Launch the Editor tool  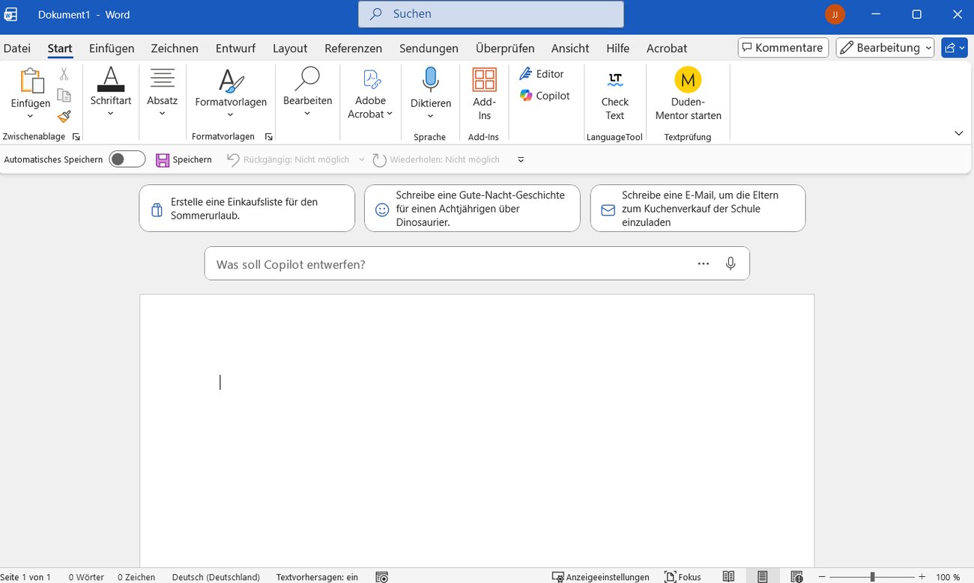542,74
